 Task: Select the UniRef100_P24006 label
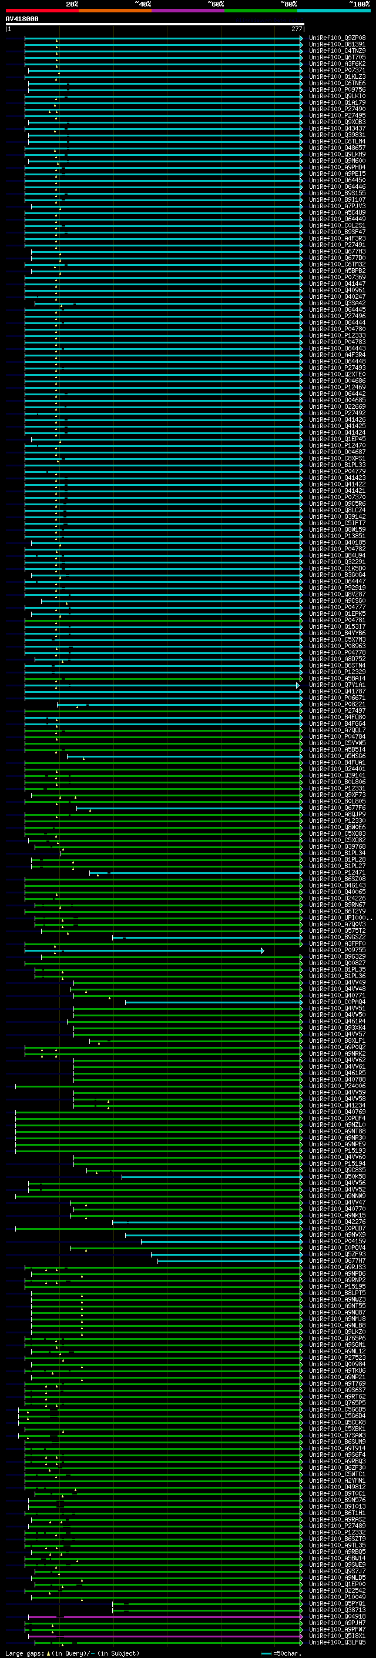tap(337, 1086)
